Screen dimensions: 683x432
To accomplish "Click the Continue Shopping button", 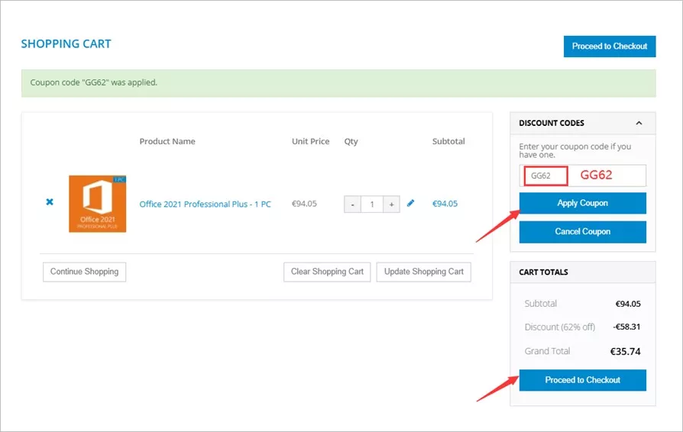I will point(84,272).
